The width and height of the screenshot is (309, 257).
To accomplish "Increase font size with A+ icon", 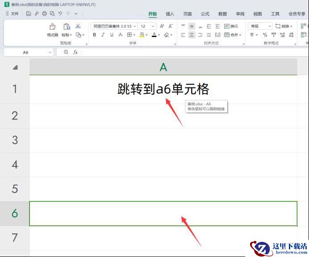I will (x=162, y=26).
